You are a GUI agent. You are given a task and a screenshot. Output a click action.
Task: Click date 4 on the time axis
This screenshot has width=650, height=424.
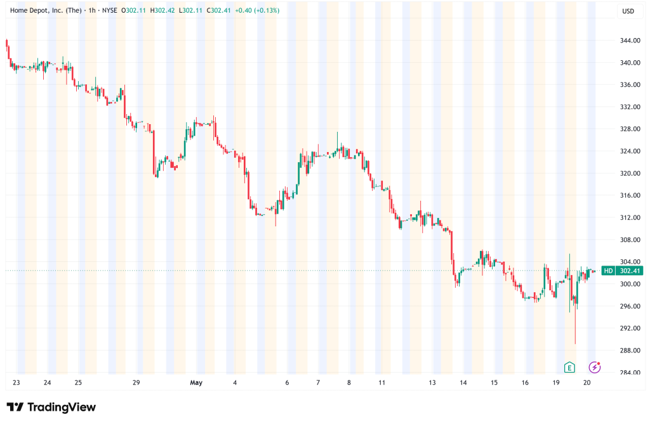click(235, 383)
